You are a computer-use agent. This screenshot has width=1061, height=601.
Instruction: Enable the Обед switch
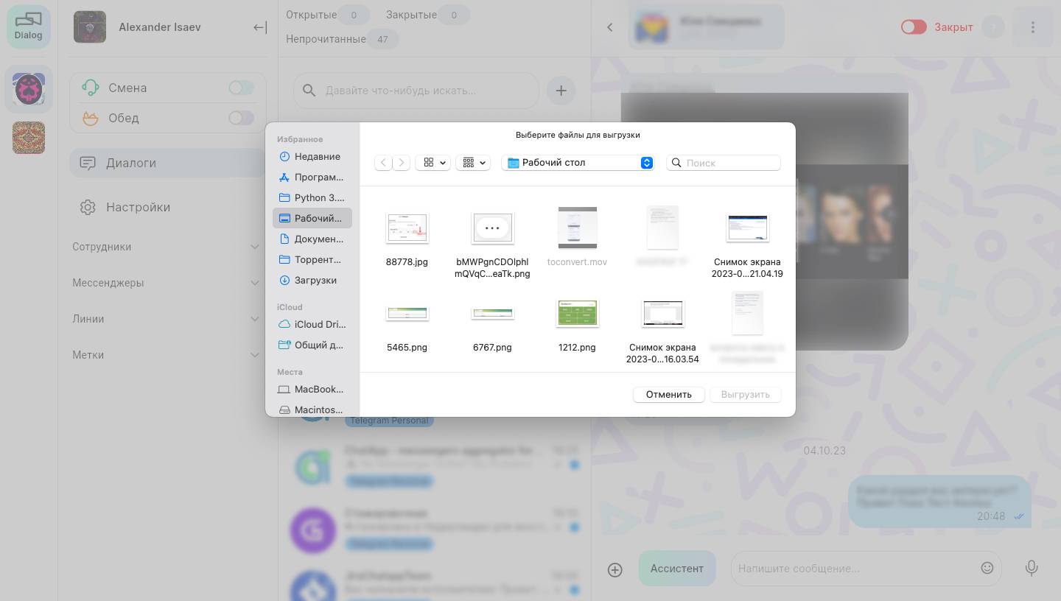click(x=241, y=118)
